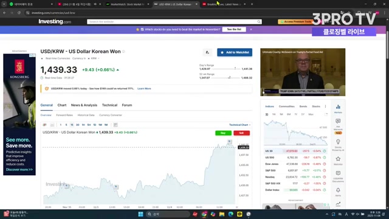Open the Kongsberg Discover more ad link
This screenshot has height=219, width=389.
tap(19, 170)
